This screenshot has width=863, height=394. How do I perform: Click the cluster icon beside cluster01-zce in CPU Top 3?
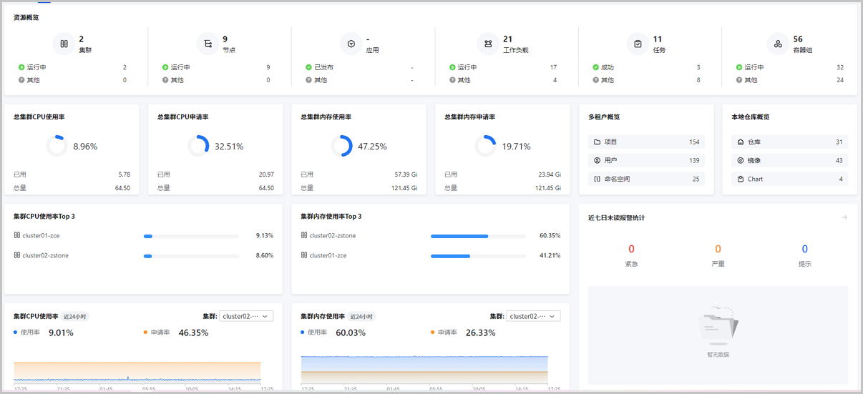coord(17,235)
